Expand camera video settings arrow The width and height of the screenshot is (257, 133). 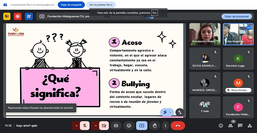pyautogui.click(x=96, y=125)
